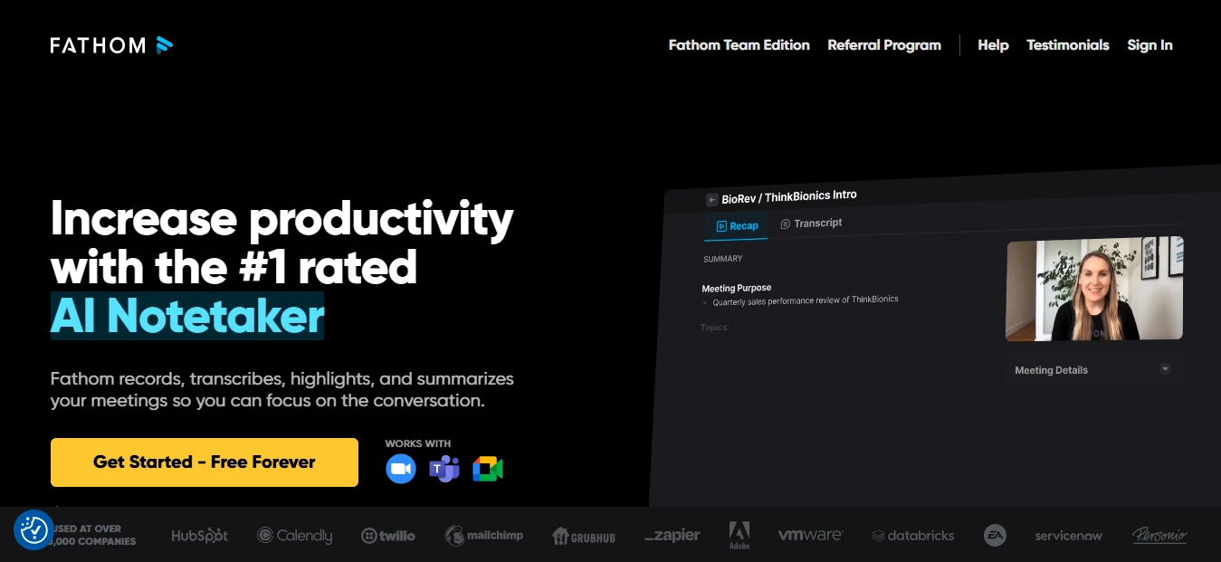
Task: Click the Fathom logo
Action: coord(111,45)
